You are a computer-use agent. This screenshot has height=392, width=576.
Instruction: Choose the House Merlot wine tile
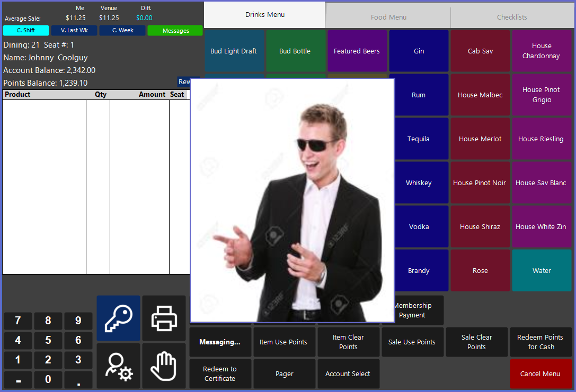(x=480, y=139)
